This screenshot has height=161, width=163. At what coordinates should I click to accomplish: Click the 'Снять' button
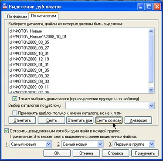point(51,120)
